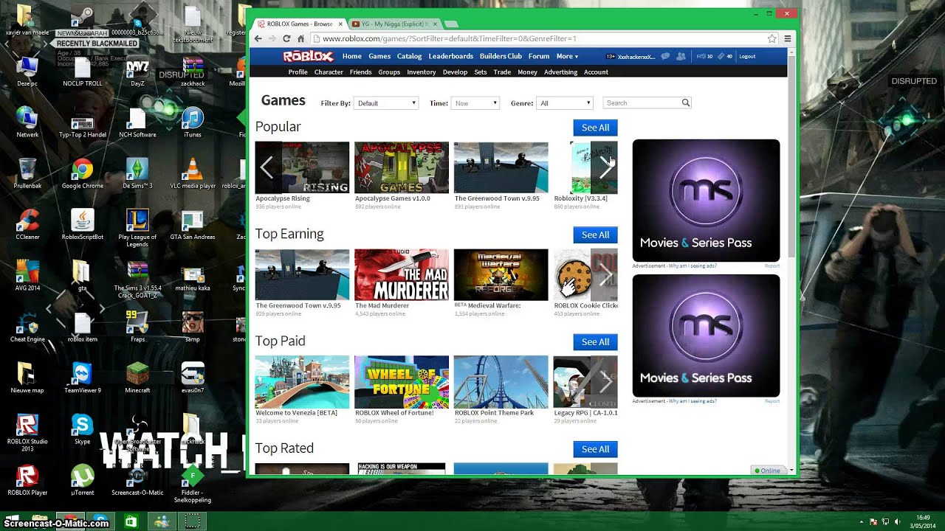Click the ROBLOX logo in header
Viewport: 945px width, 531px height.
[309, 56]
